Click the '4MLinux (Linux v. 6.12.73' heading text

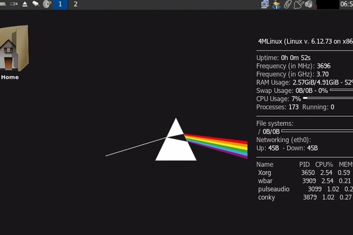(305, 41)
